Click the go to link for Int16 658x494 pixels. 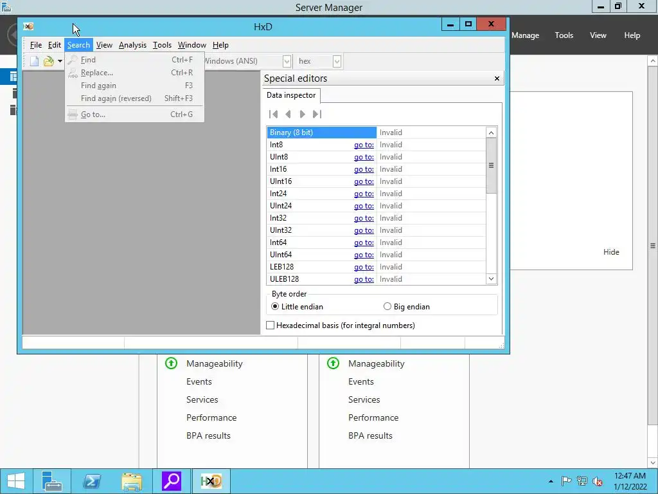(364, 169)
